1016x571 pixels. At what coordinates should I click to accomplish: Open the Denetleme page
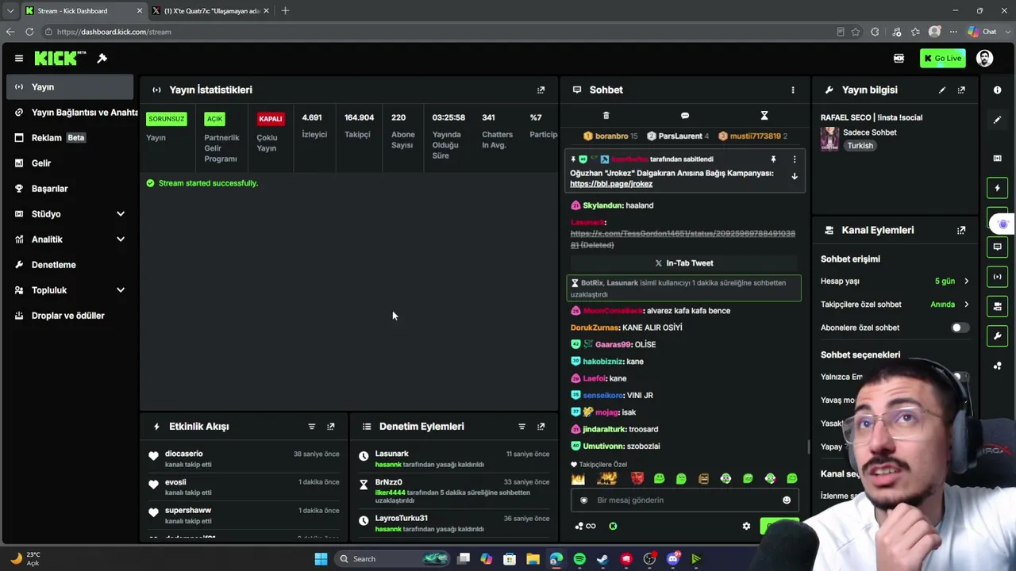(x=70, y=264)
